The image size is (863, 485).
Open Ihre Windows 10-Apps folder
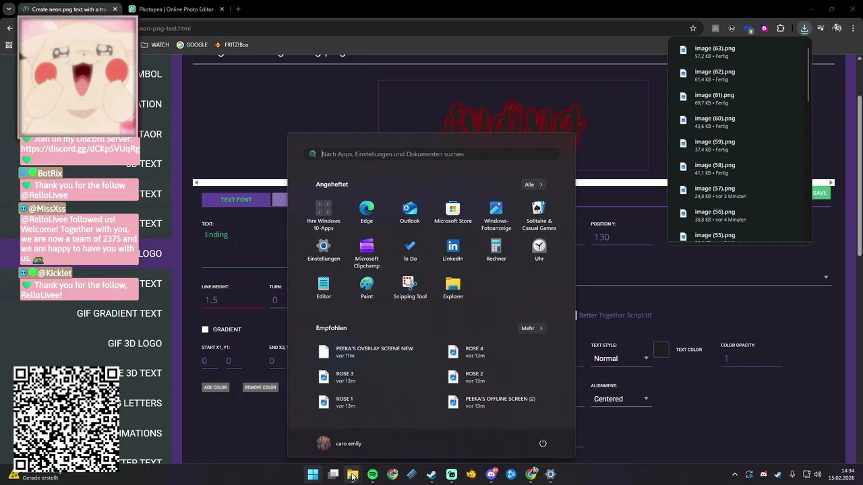(324, 216)
